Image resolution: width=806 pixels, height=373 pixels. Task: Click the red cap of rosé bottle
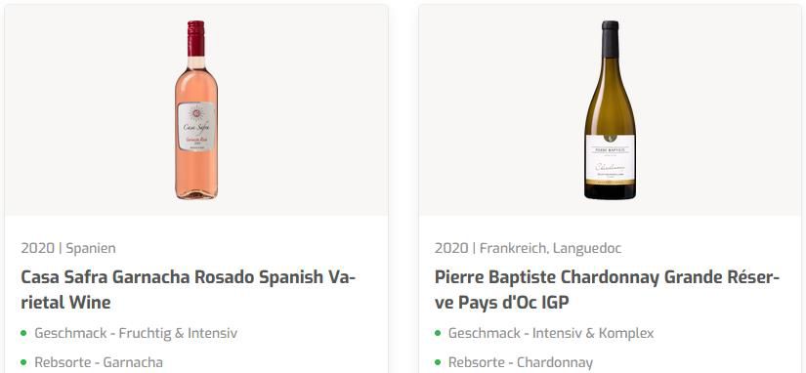pos(195,38)
